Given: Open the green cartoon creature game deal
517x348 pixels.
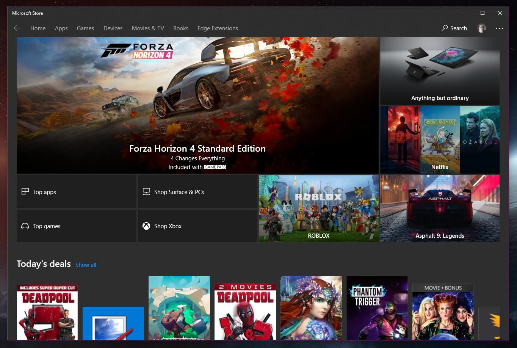Looking at the screenshot, I should coord(179,308).
